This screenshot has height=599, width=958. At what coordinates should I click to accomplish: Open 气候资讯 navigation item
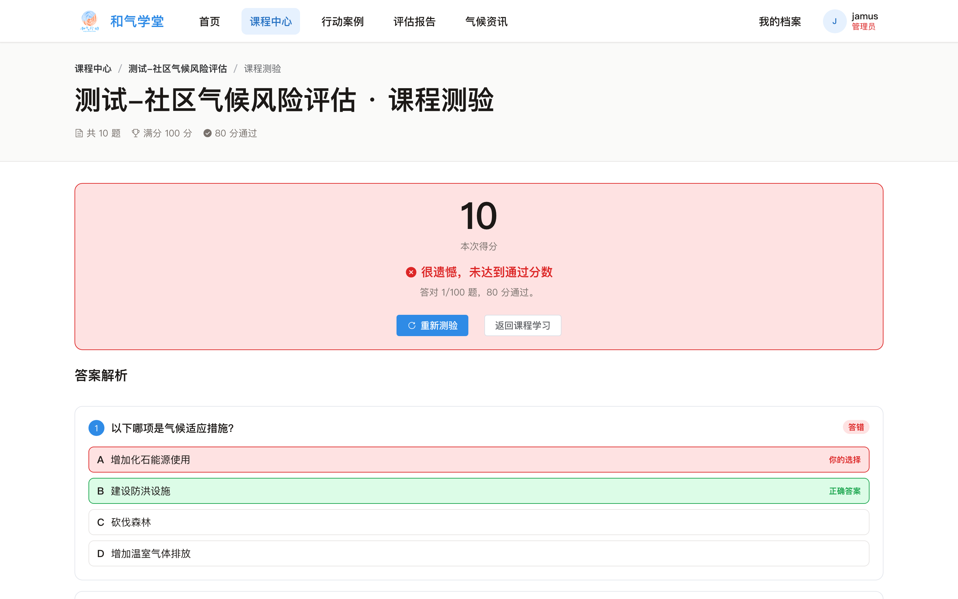486,21
